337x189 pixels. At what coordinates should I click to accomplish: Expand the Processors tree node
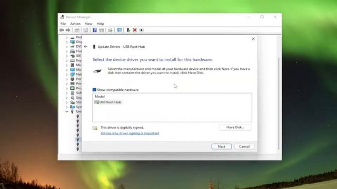[x=67, y=88]
